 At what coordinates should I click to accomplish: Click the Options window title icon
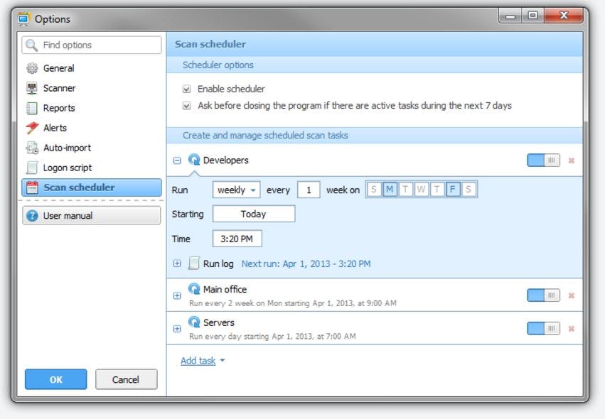(x=24, y=19)
